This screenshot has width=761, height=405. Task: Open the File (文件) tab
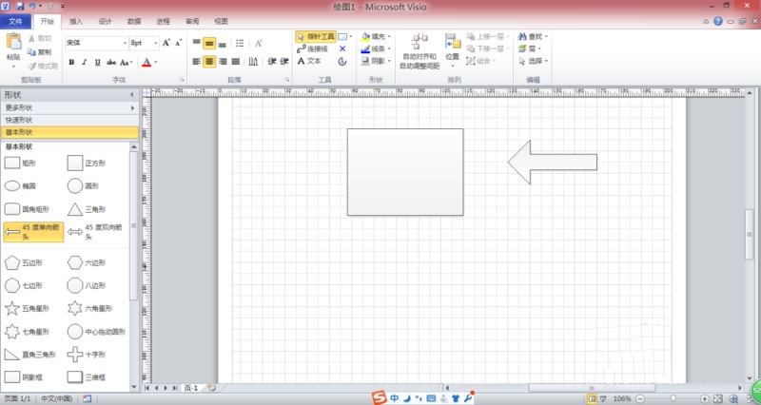pos(15,21)
